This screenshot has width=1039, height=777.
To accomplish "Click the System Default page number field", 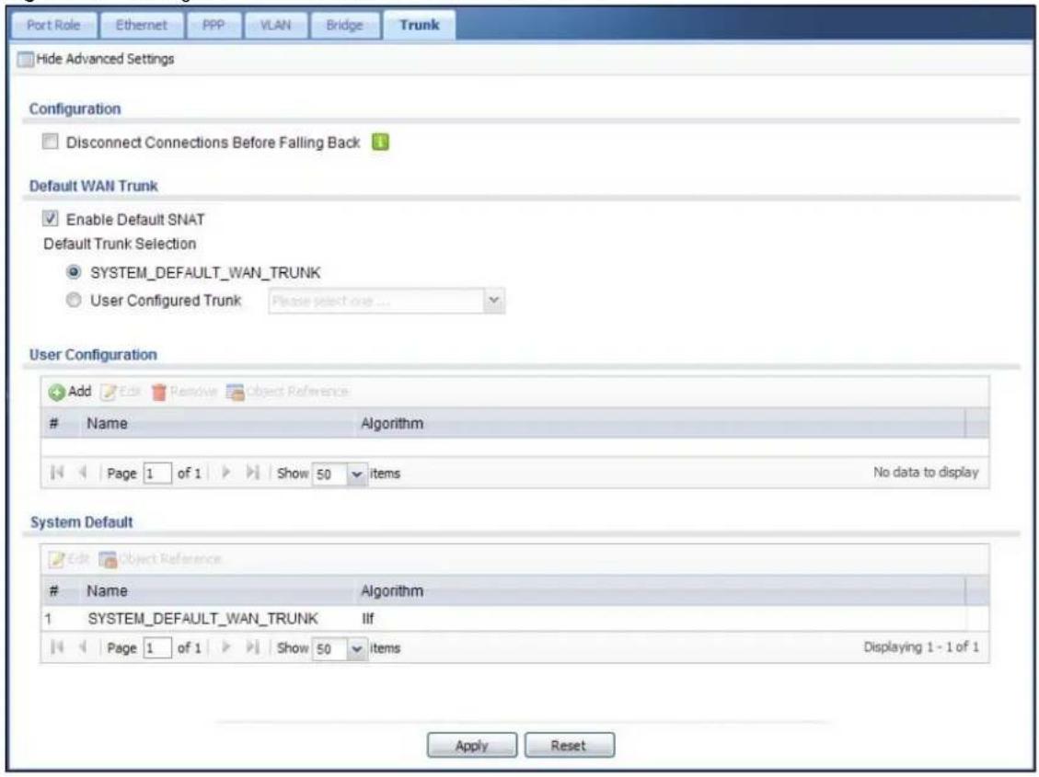I will 157,648.
